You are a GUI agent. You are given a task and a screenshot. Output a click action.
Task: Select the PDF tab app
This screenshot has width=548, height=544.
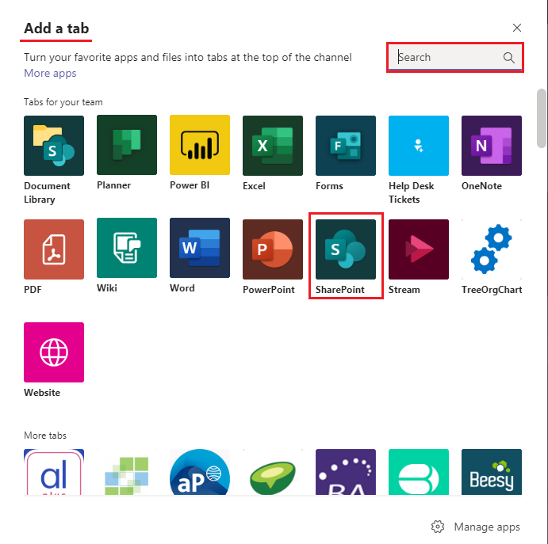coord(54,249)
